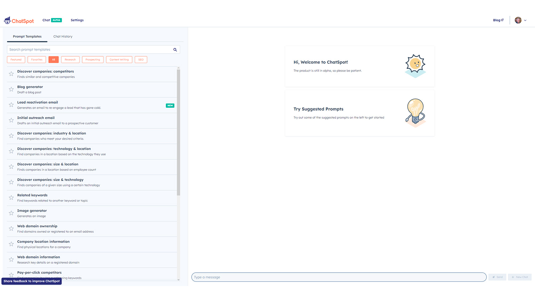Click the Try Suggested Prompts card
The height and width of the screenshot is (300, 535).
tap(360, 113)
